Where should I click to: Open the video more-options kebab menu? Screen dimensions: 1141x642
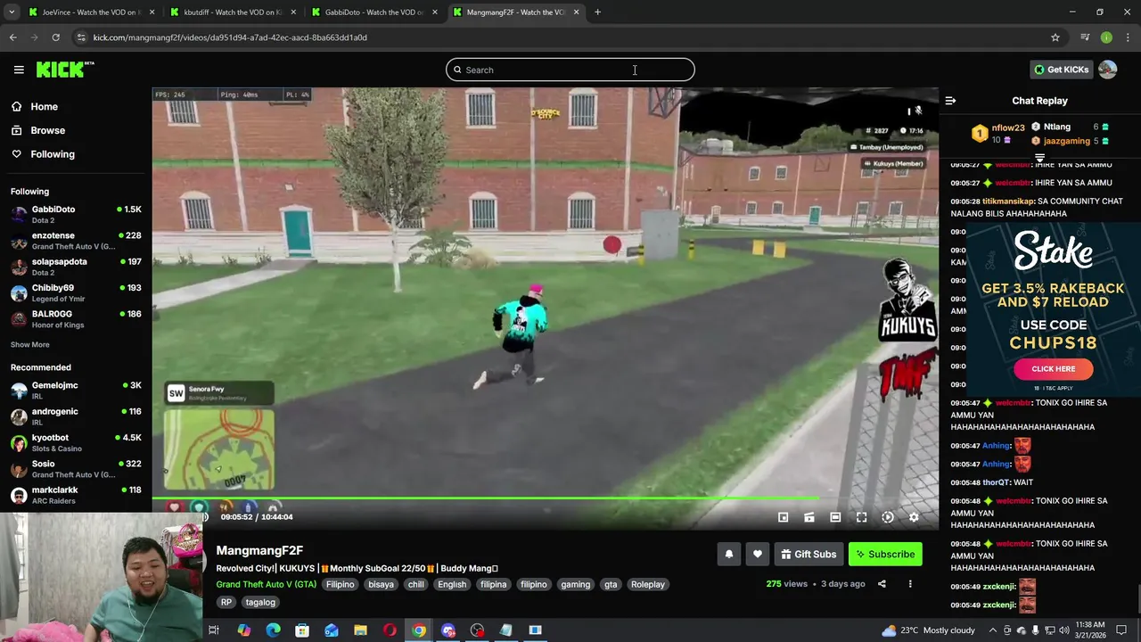point(910,584)
